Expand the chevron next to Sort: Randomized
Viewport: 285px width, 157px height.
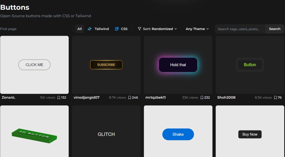(176, 29)
